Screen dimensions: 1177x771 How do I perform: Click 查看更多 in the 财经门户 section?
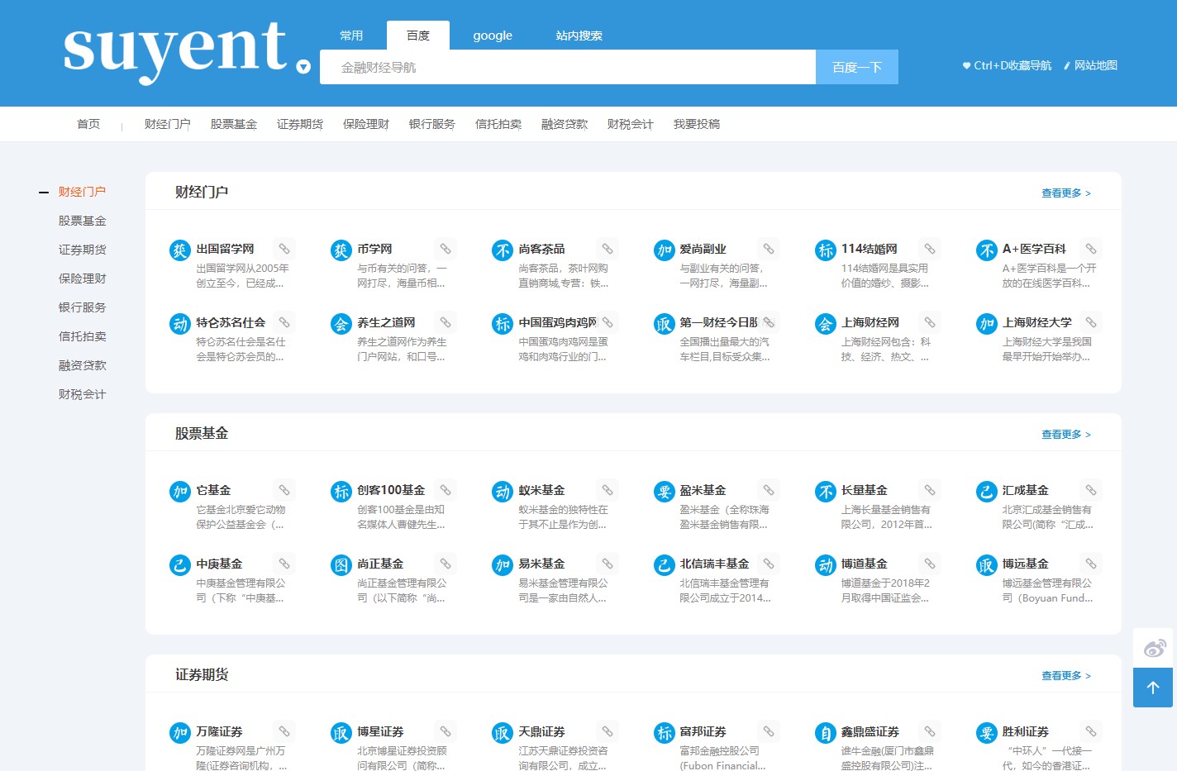pyautogui.click(x=1066, y=193)
